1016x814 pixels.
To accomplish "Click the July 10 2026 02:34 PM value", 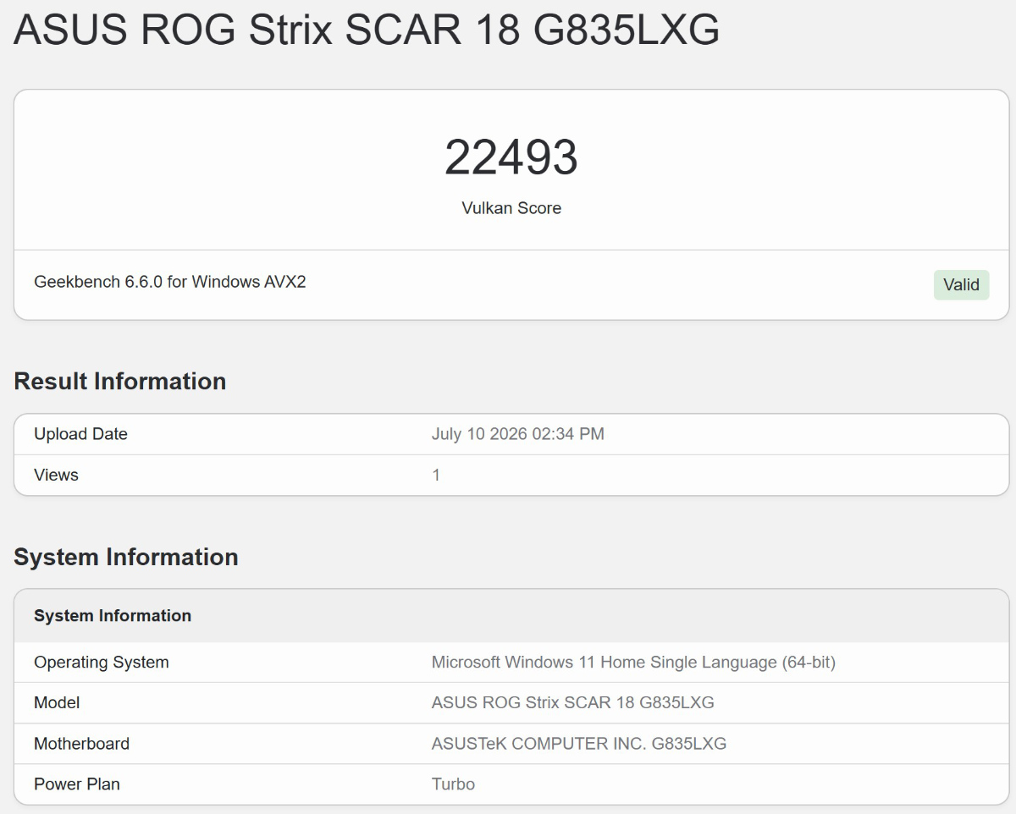I will (x=517, y=434).
